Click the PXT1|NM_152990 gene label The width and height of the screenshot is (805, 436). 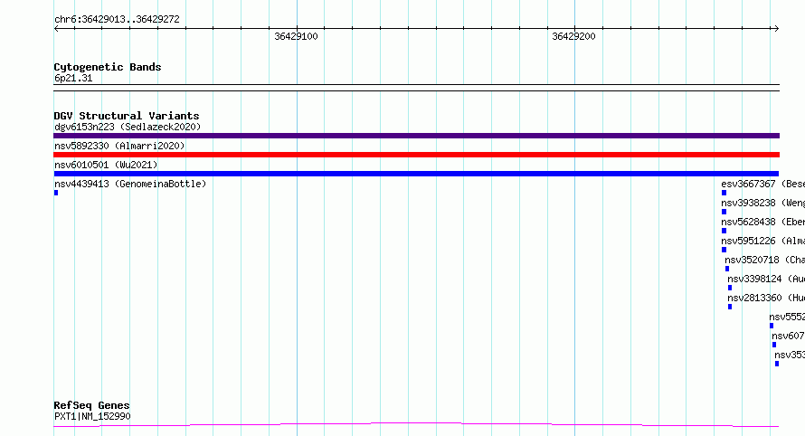[x=92, y=416]
